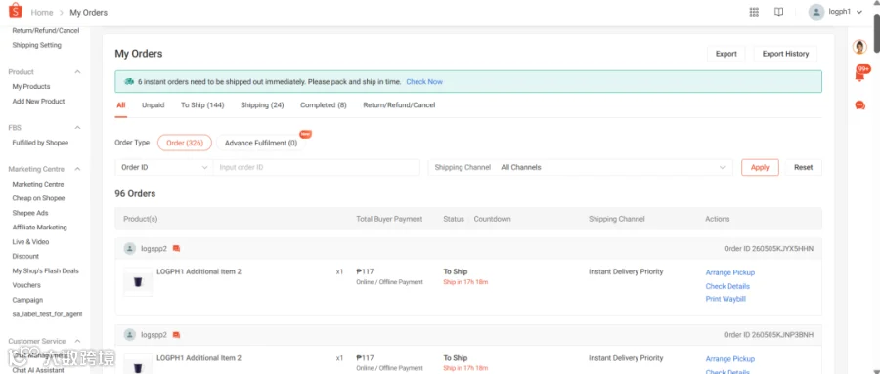This screenshot has height=374, width=880.
Task: Open My Shop's Flash Deals in sidebar
Action: (x=45, y=270)
